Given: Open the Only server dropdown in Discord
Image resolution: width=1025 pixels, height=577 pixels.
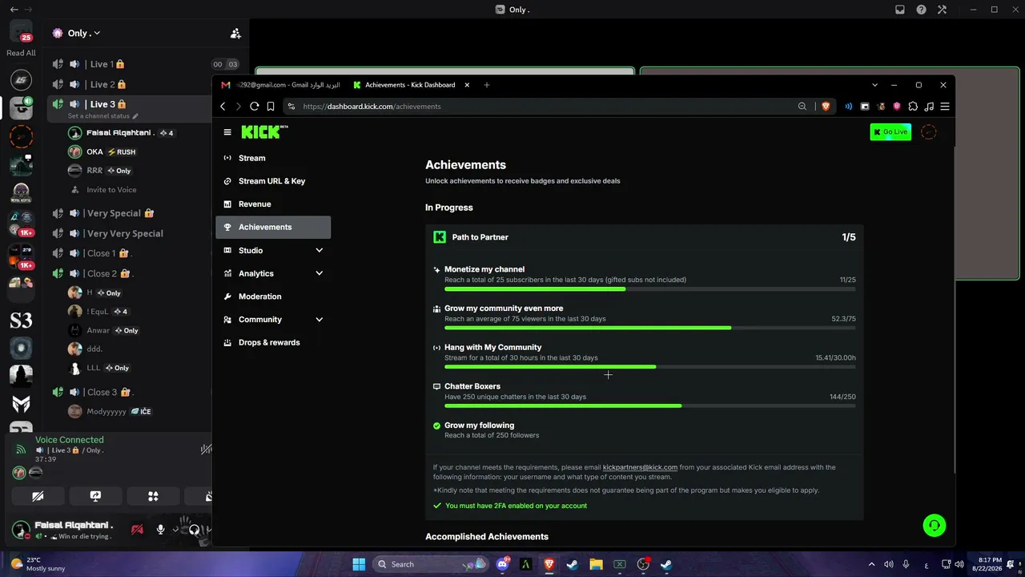Looking at the screenshot, I should pos(84,33).
